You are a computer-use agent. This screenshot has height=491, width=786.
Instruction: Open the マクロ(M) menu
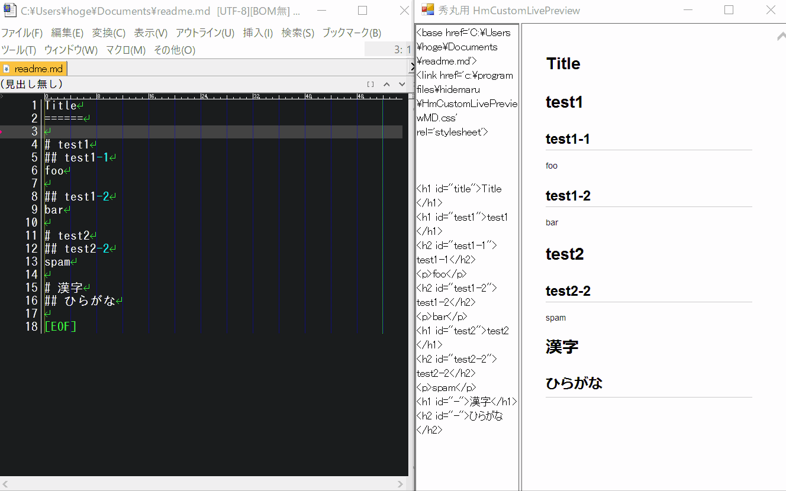(x=126, y=50)
